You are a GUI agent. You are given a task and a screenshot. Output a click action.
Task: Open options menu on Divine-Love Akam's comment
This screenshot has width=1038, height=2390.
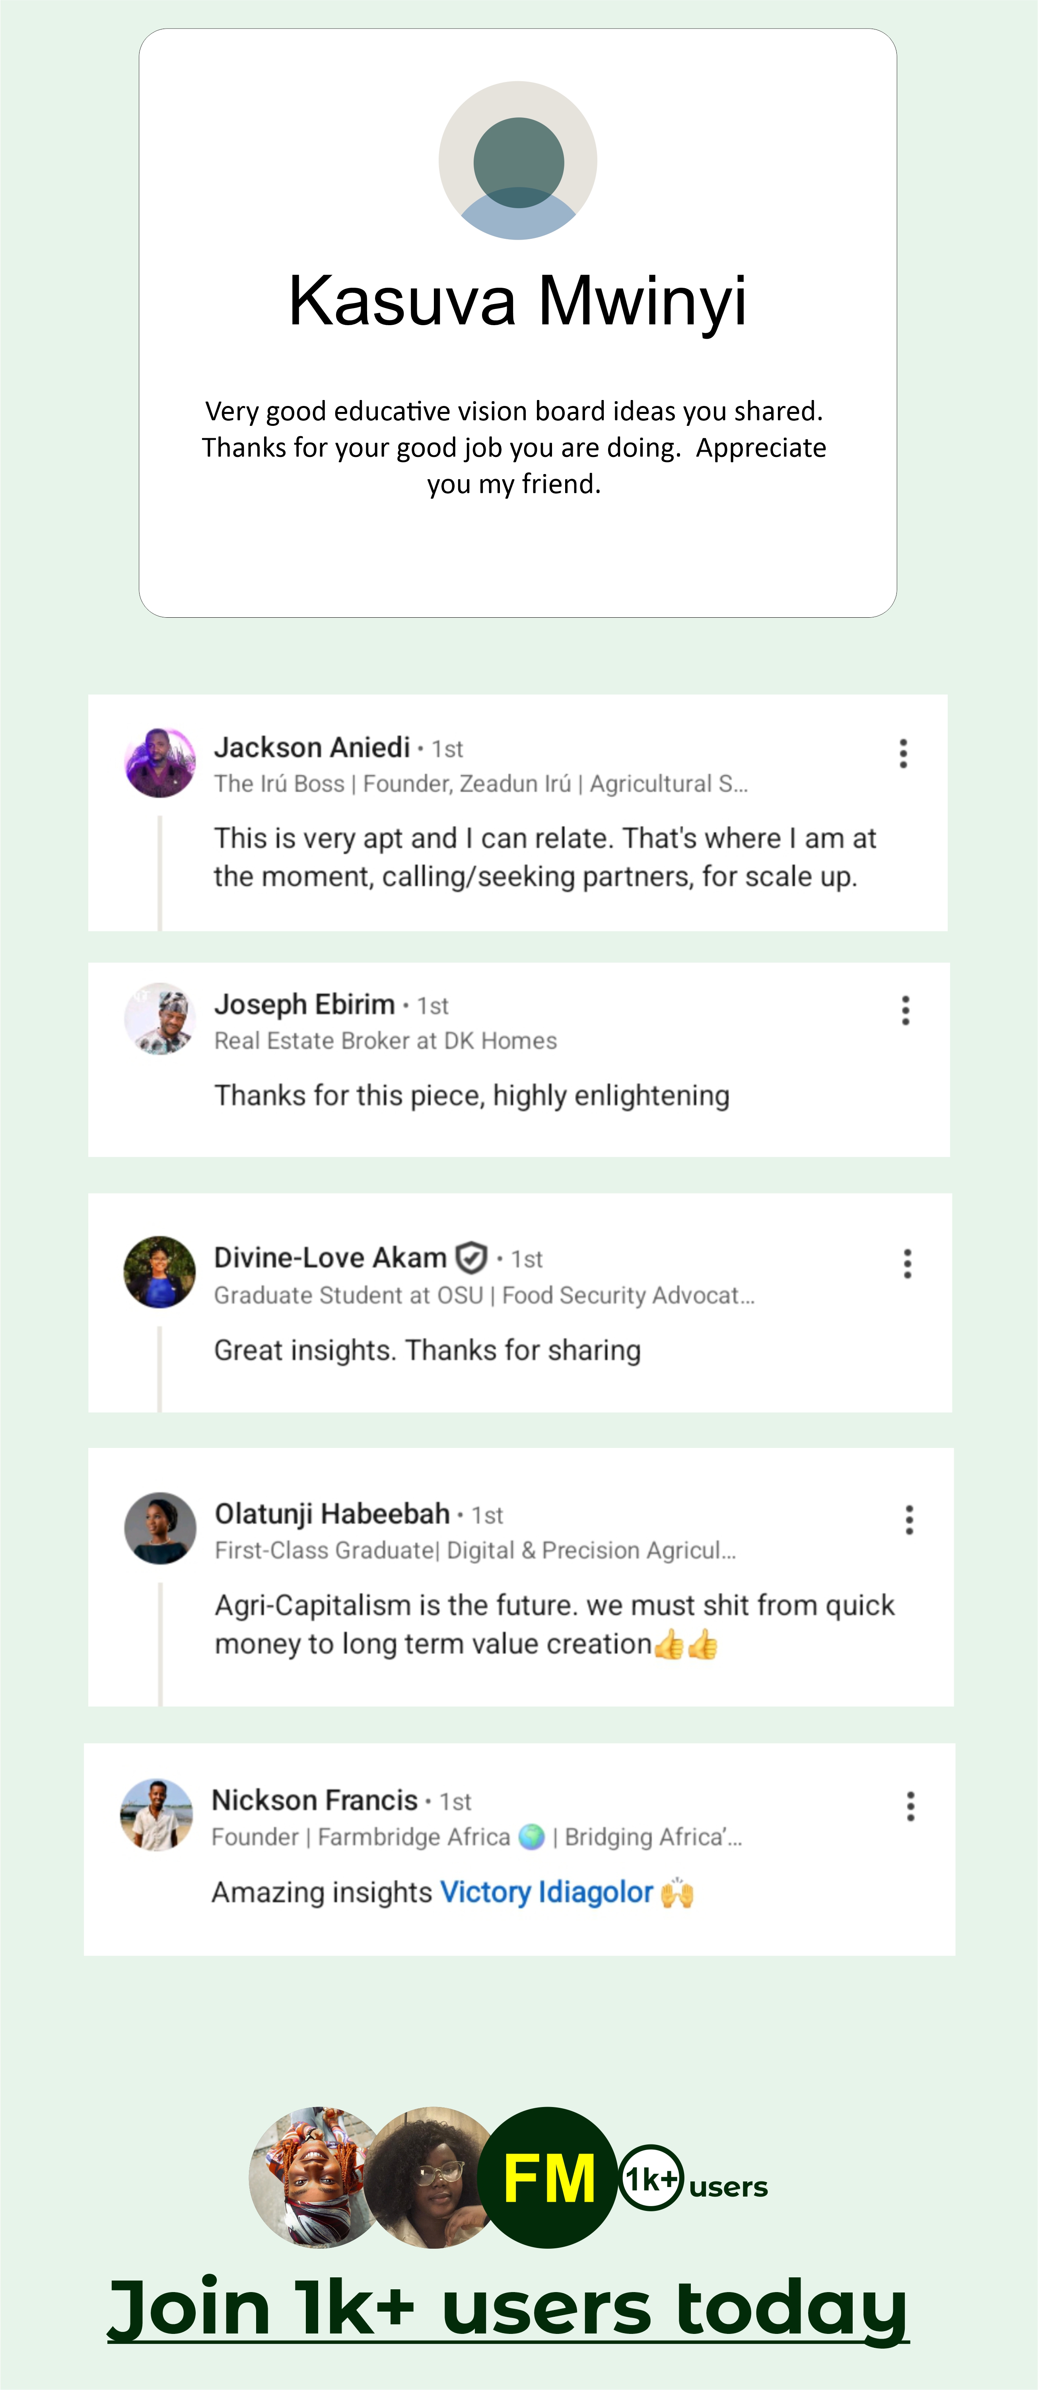click(x=907, y=1264)
